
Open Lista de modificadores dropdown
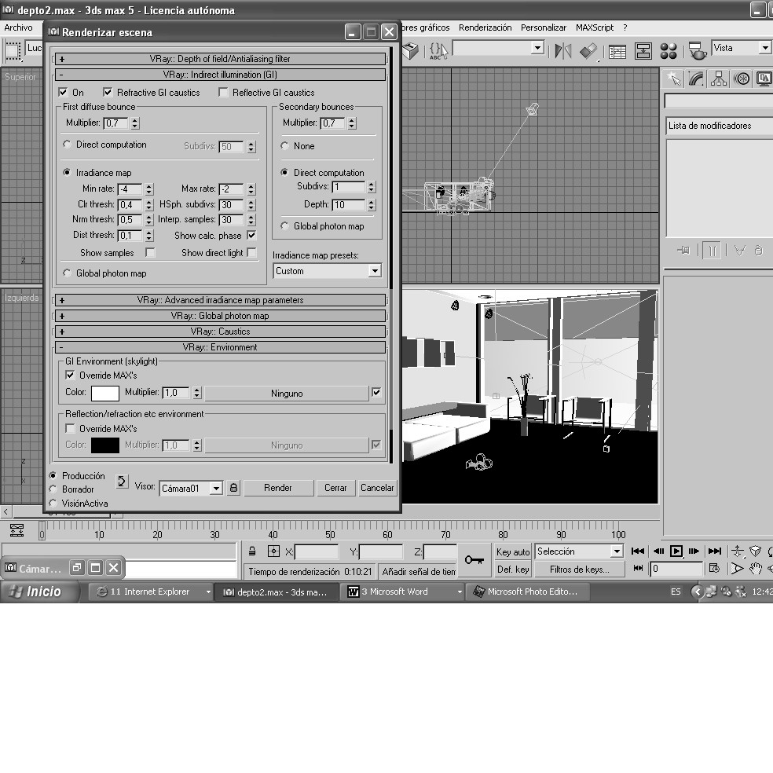tap(719, 126)
